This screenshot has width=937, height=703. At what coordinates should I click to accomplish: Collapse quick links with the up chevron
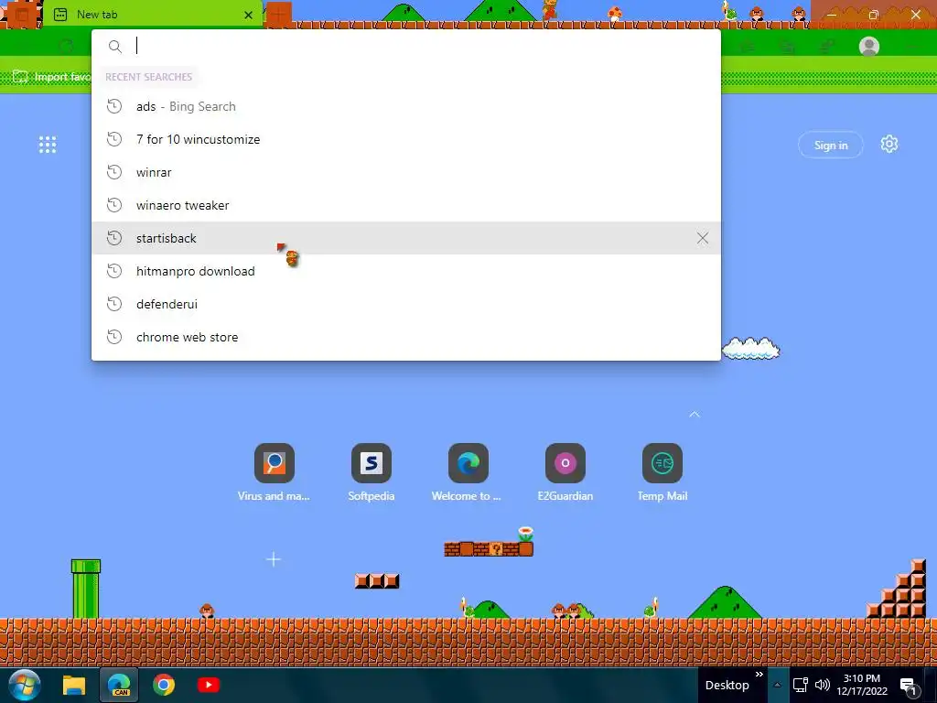coord(695,415)
